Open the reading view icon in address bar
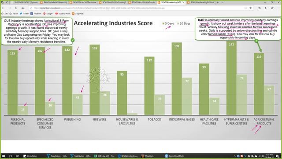The image size is (282, 159). (x=246, y=8)
